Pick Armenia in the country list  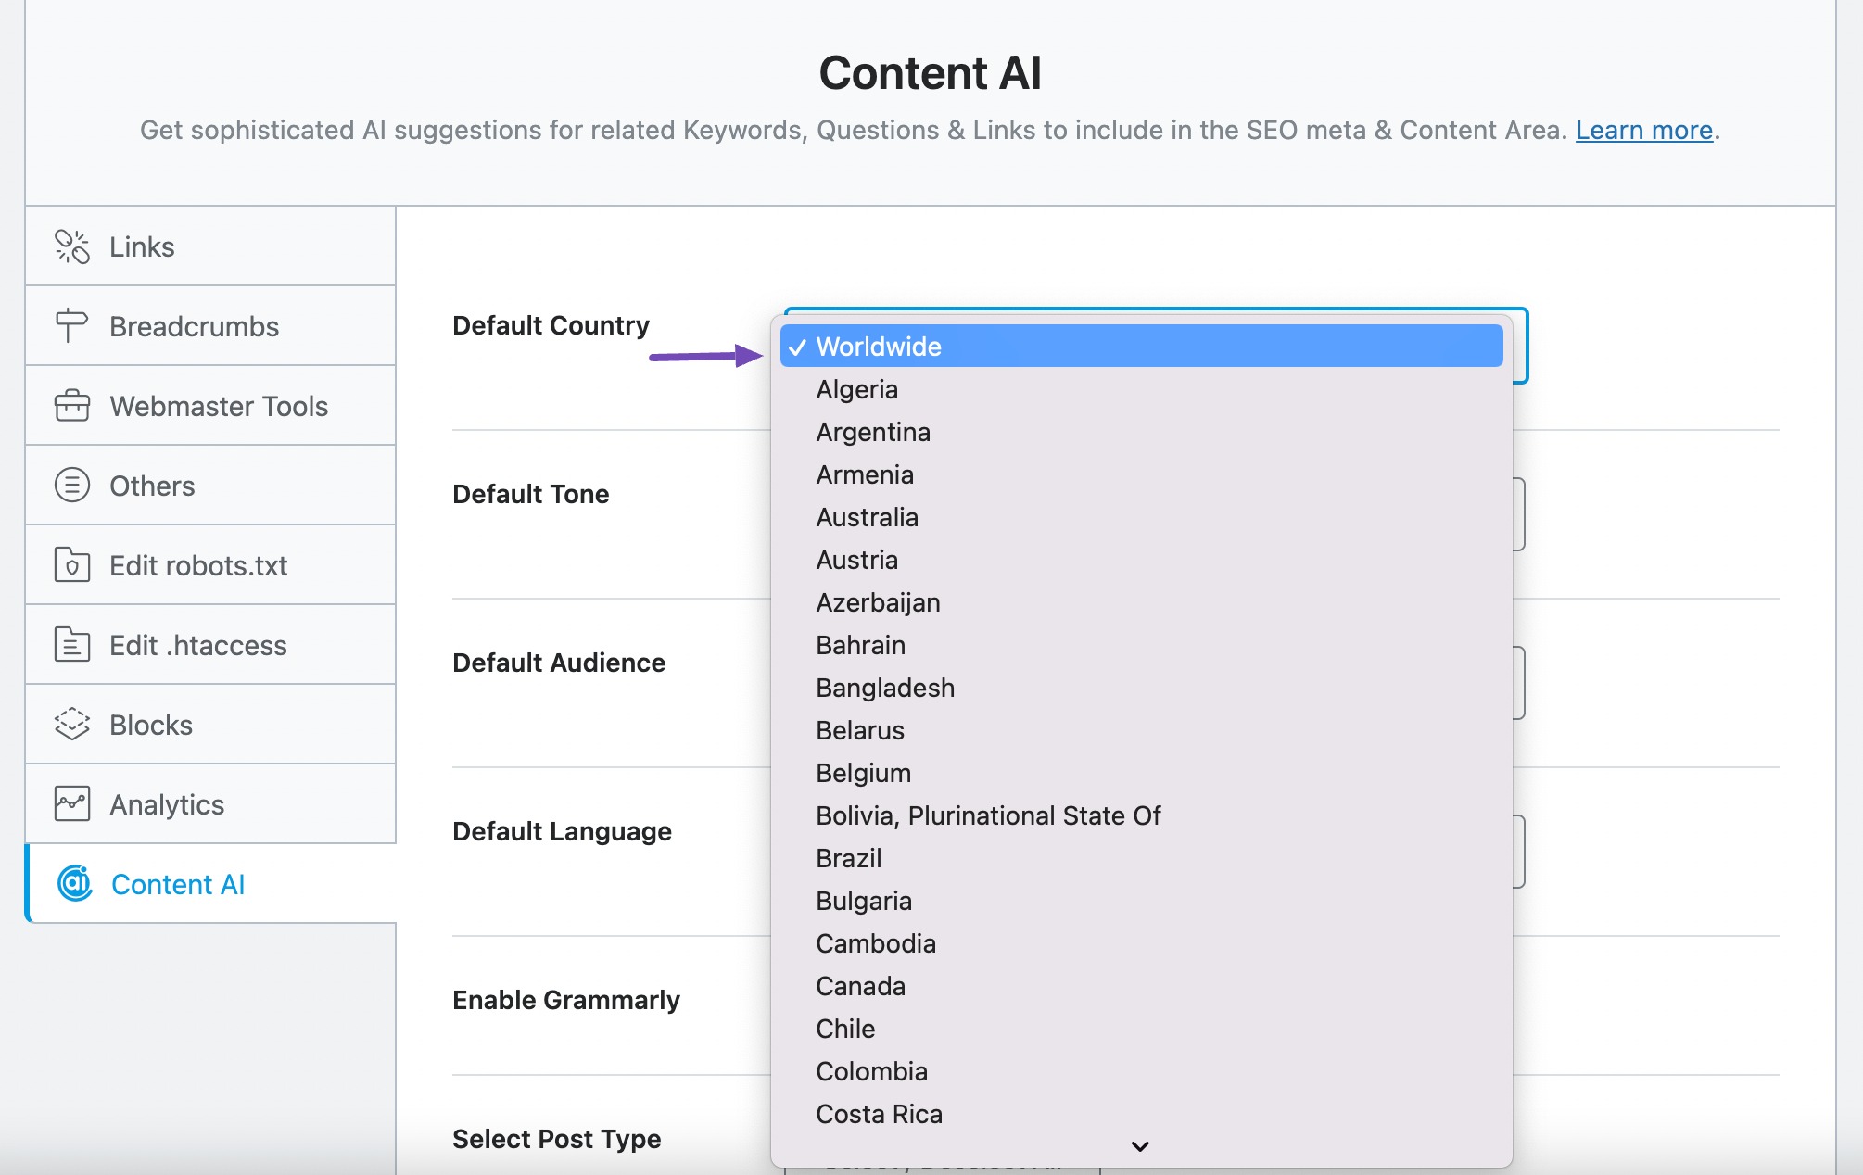point(1141,474)
